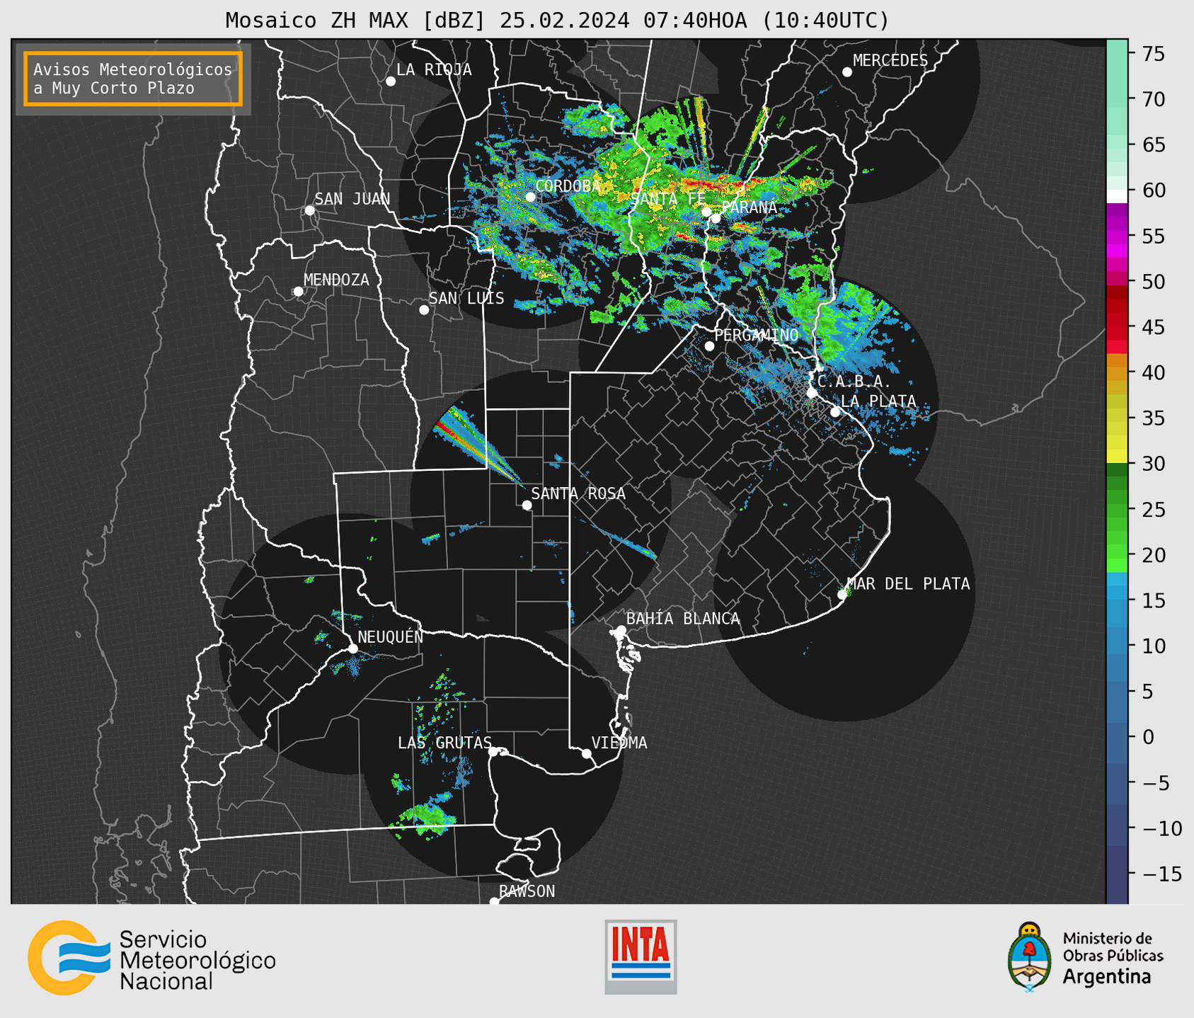Select the SAN LUIS city marker
1194x1018 pixels.
coord(424,310)
